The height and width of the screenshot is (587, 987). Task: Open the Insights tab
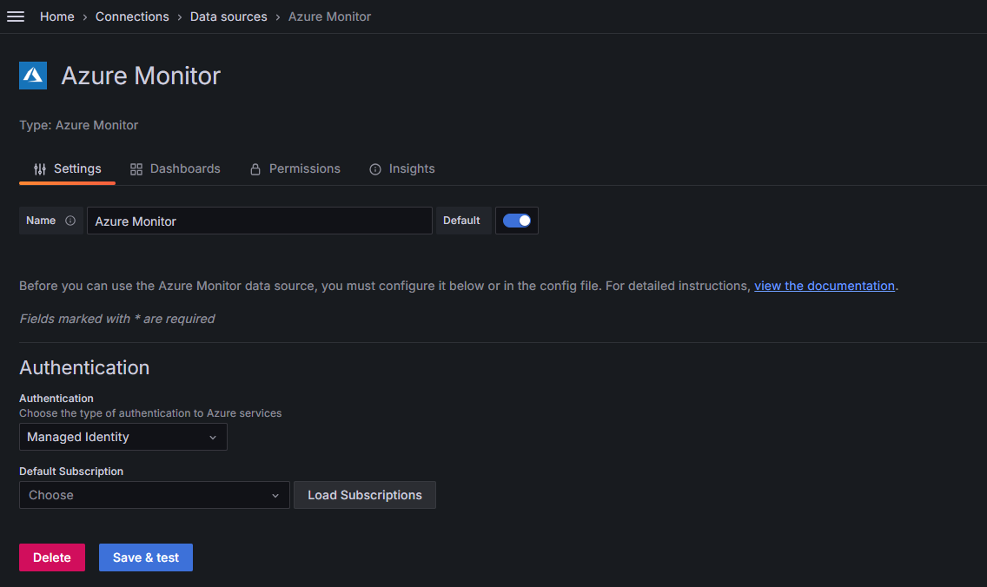[x=402, y=168]
